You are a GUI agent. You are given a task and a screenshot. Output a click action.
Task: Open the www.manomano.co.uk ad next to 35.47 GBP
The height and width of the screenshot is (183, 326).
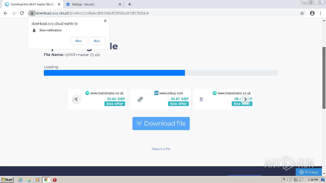[234, 93]
